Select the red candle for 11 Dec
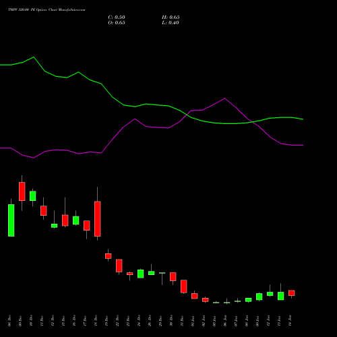The width and height of the screenshot is (337, 337). [44, 211]
